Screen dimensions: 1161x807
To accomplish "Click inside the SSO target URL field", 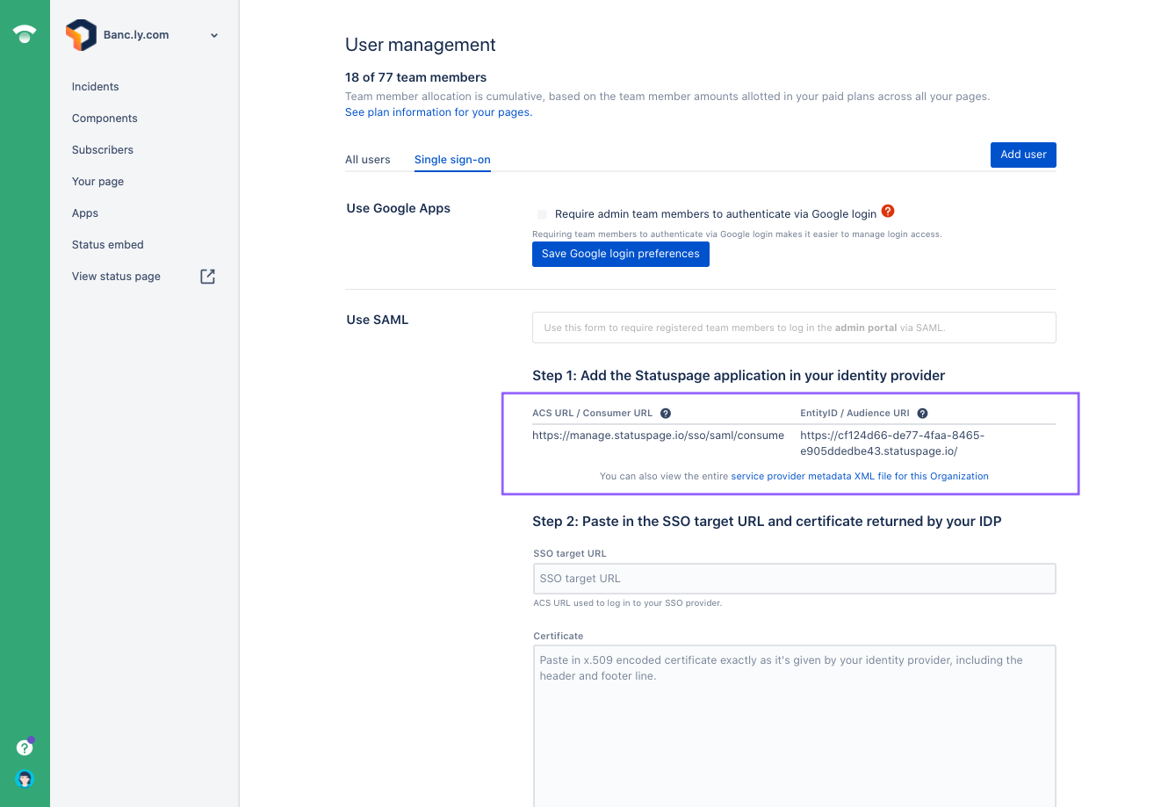I will click(x=794, y=578).
